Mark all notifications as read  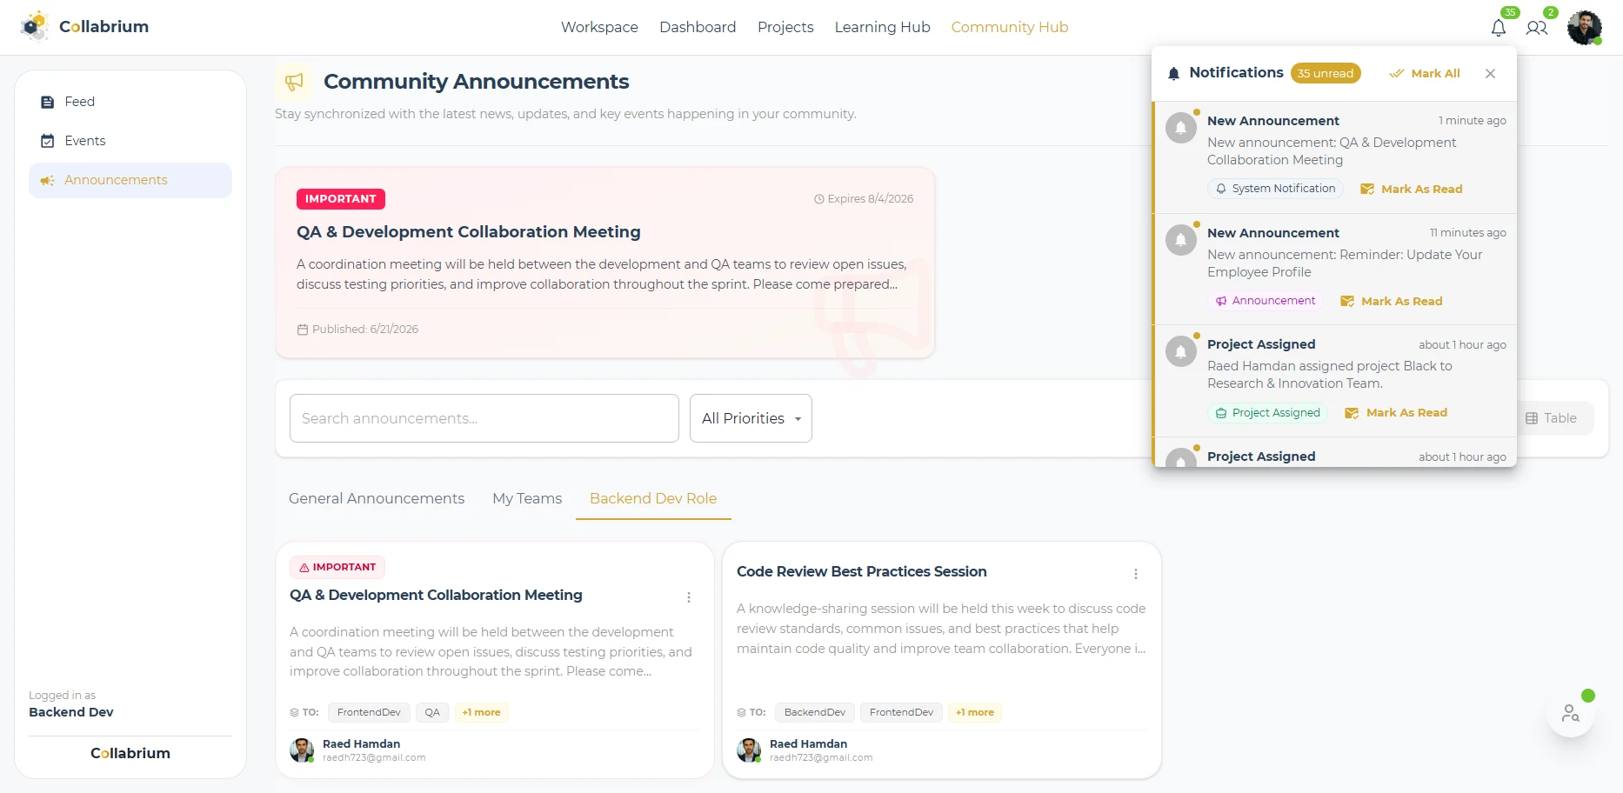pos(1425,74)
